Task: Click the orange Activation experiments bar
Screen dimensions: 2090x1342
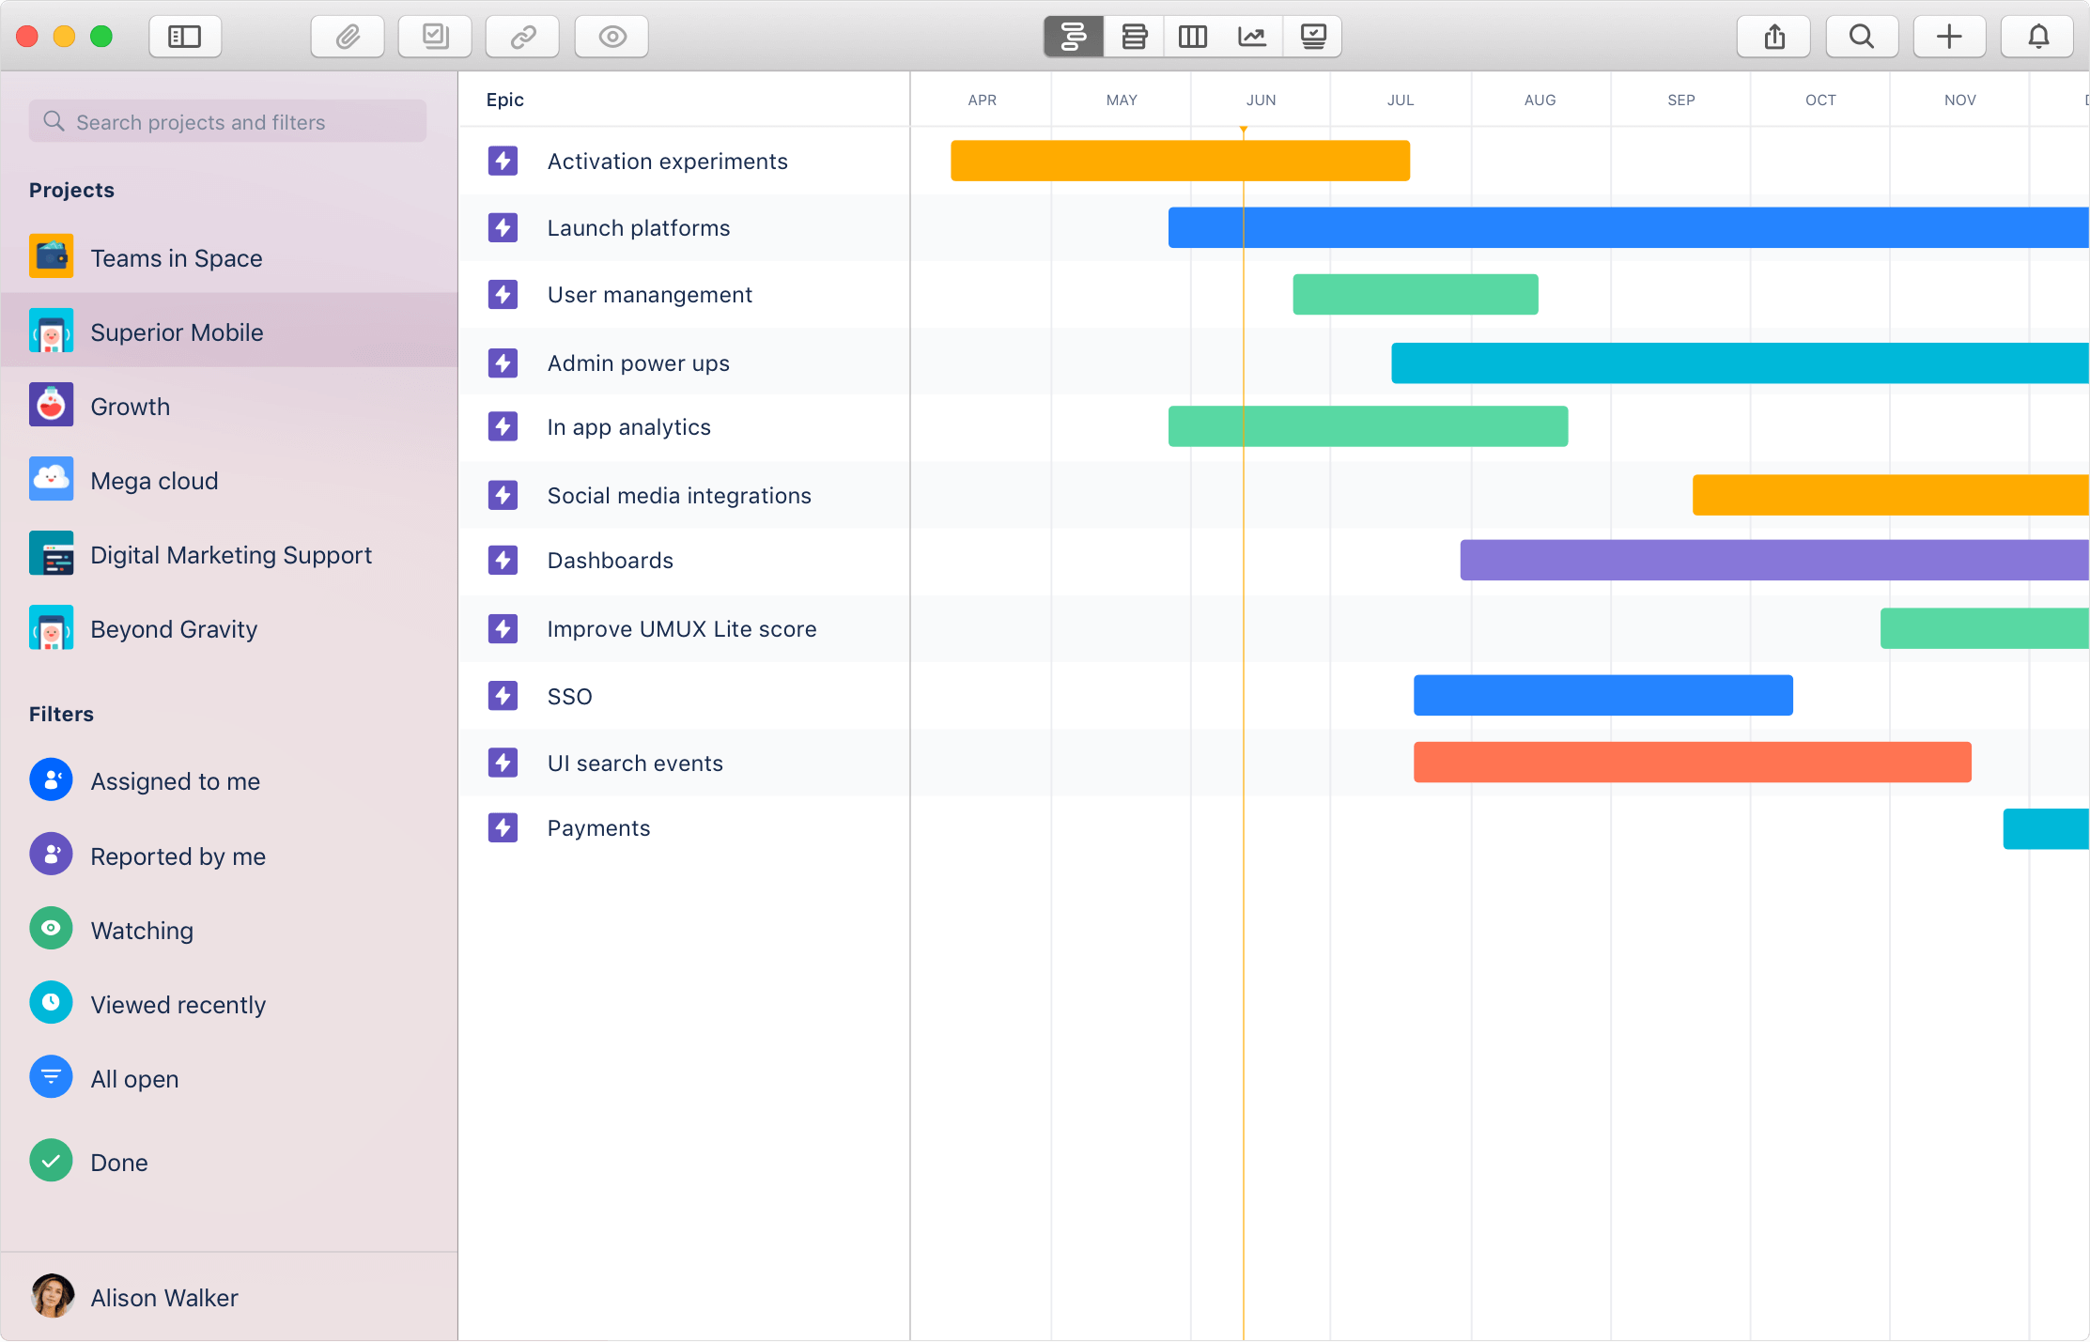Action: pyautogui.click(x=1179, y=161)
